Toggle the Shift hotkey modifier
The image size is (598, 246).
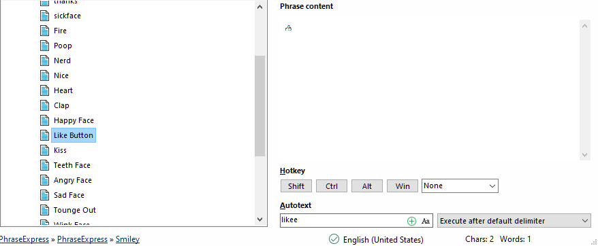click(296, 186)
